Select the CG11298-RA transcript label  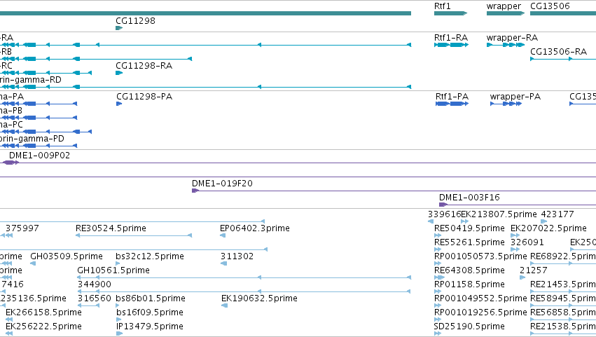click(x=144, y=66)
